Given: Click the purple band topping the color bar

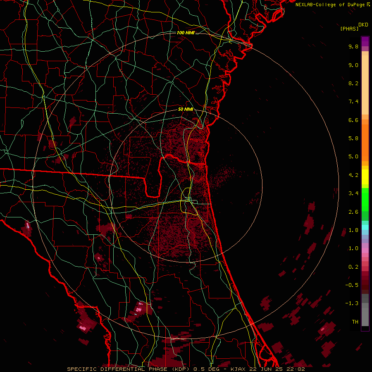Looking at the screenshot, I should coord(365,41).
